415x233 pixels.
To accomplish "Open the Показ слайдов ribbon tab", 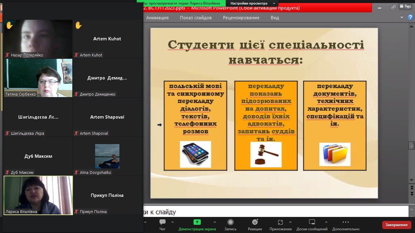I will coord(196,18).
